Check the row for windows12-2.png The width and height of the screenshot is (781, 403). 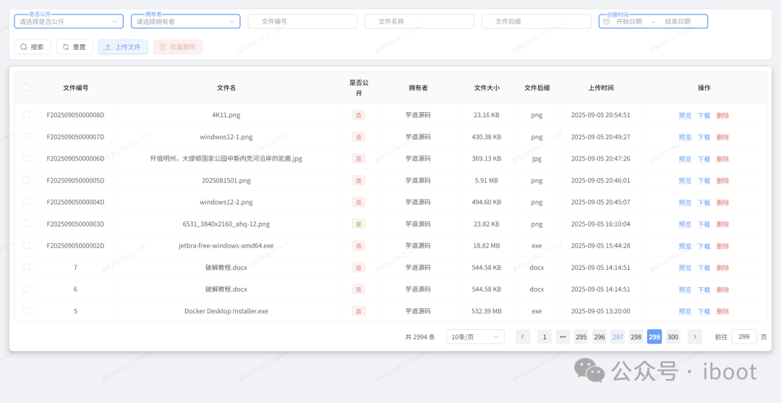click(x=27, y=202)
